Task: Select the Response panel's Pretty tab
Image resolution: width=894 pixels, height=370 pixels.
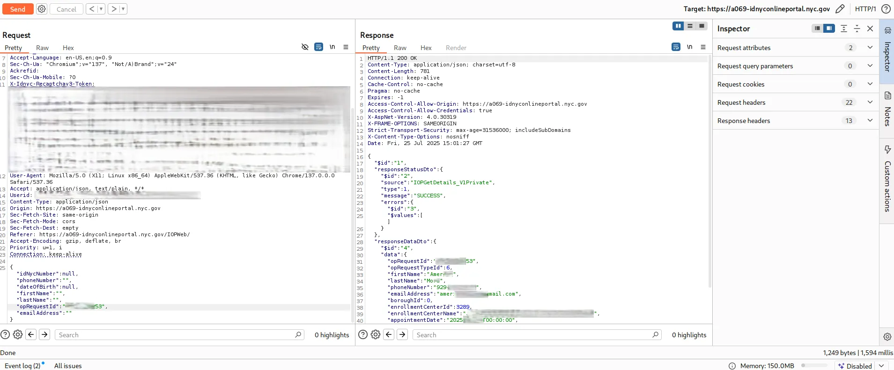Action: 371,48
